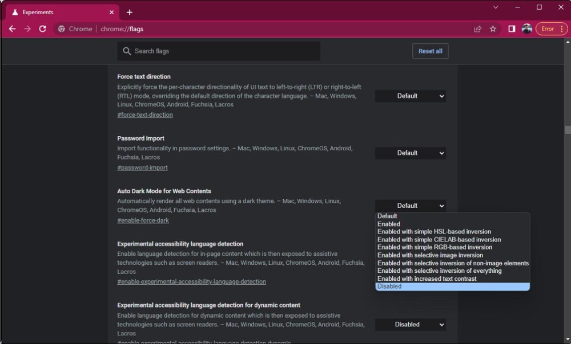
Task: Follow the #password-import anchor link
Action: point(142,167)
